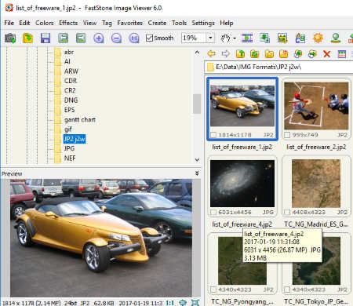The height and width of the screenshot is (306, 353).
Task: Delete file with the red X
Action: tap(327, 54)
